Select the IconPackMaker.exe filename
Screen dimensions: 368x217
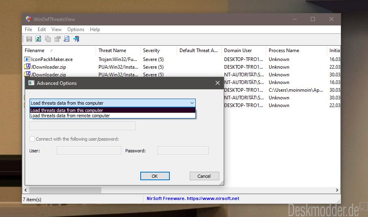point(52,59)
